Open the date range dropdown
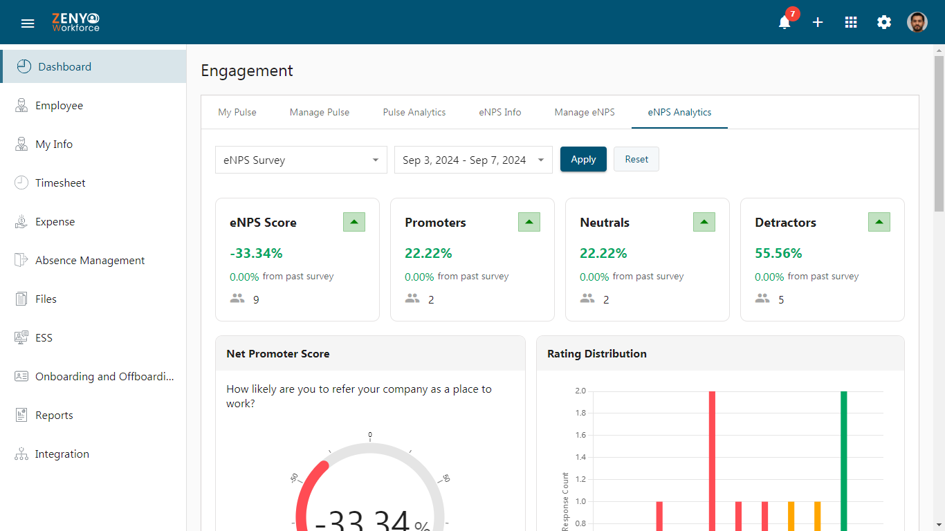 [473, 160]
